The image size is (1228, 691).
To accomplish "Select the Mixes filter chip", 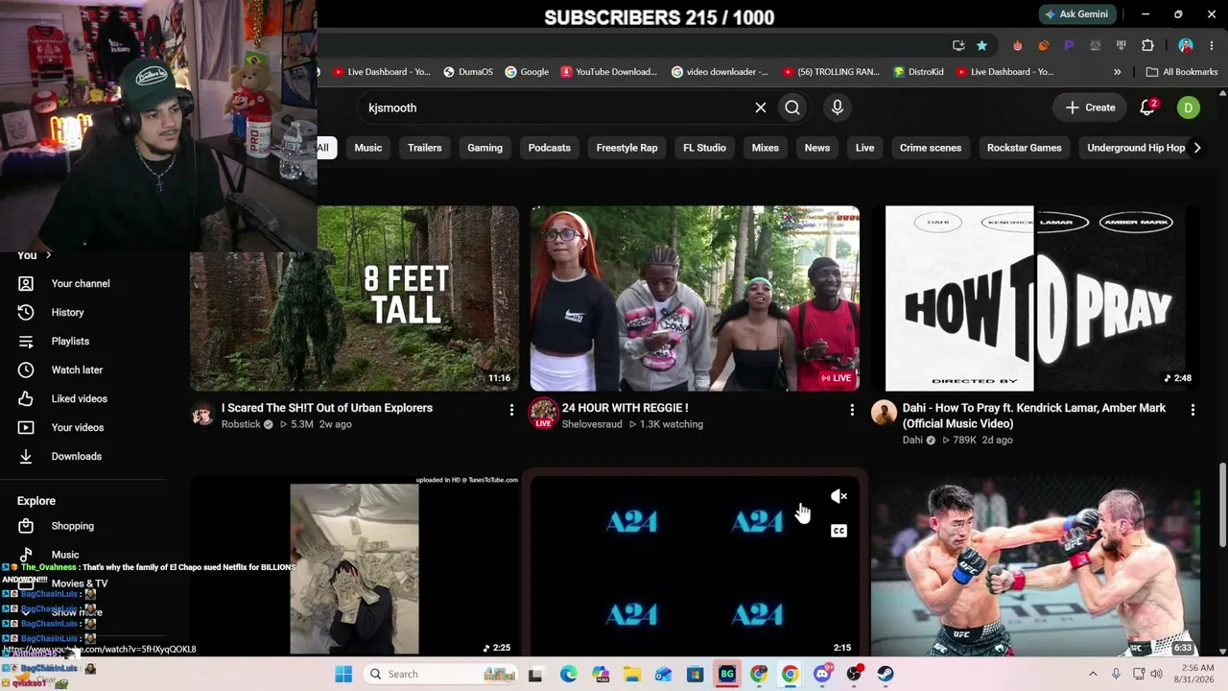I will (x=766, y=148).
